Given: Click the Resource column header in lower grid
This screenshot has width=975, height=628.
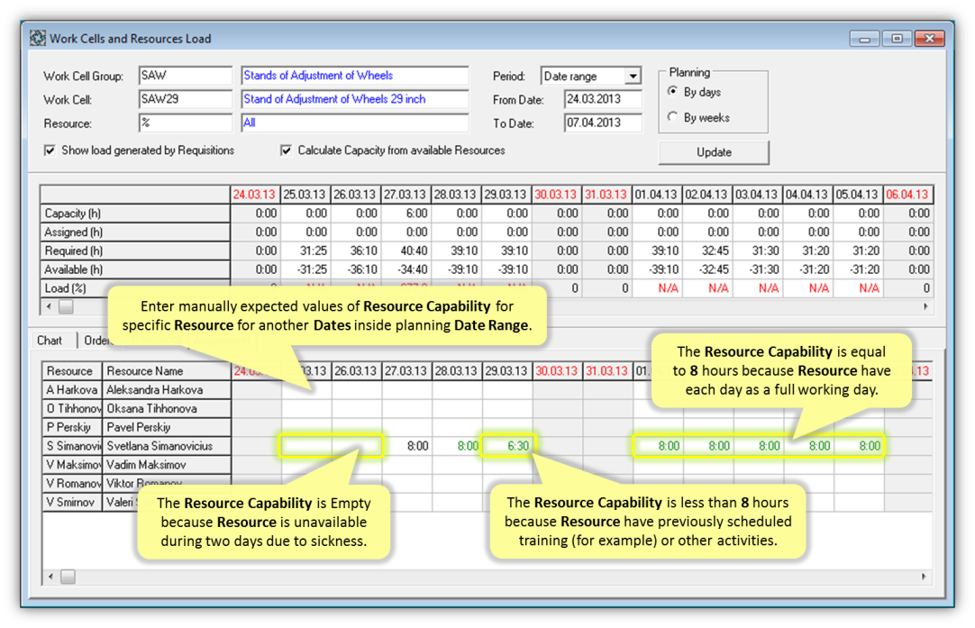Looking at the screenshot, I should 71,371.
